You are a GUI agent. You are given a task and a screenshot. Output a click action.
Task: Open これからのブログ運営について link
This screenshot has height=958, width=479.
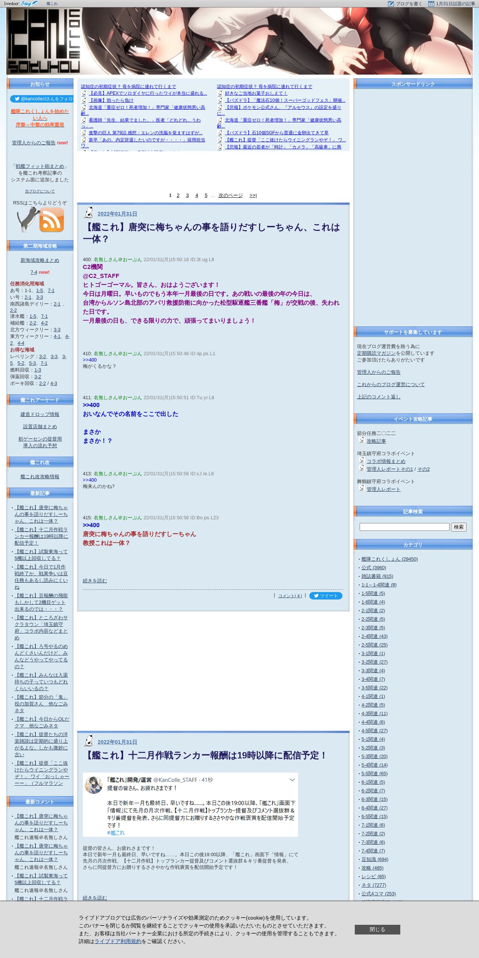391,385
